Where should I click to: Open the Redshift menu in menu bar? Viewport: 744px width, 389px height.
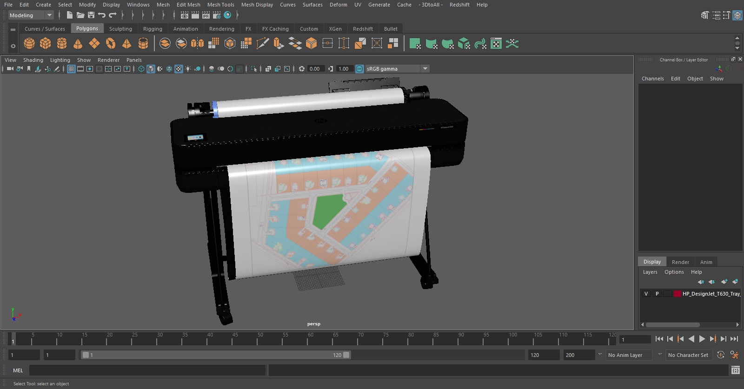459,5
